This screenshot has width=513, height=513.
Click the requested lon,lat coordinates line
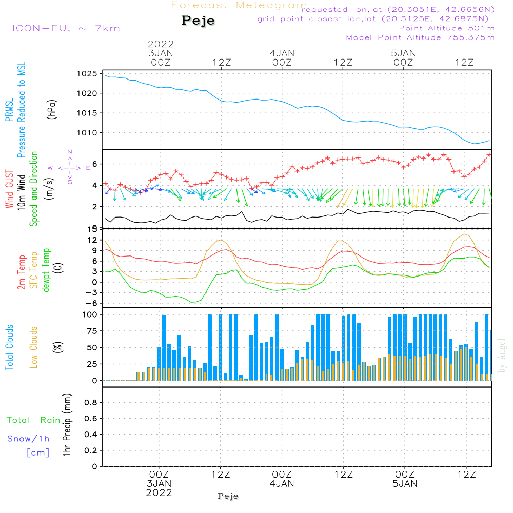coord(398,9)
